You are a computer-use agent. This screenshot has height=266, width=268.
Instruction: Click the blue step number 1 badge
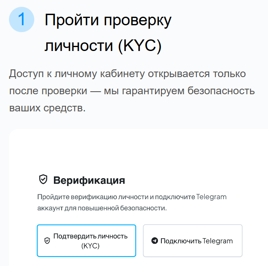21,20
